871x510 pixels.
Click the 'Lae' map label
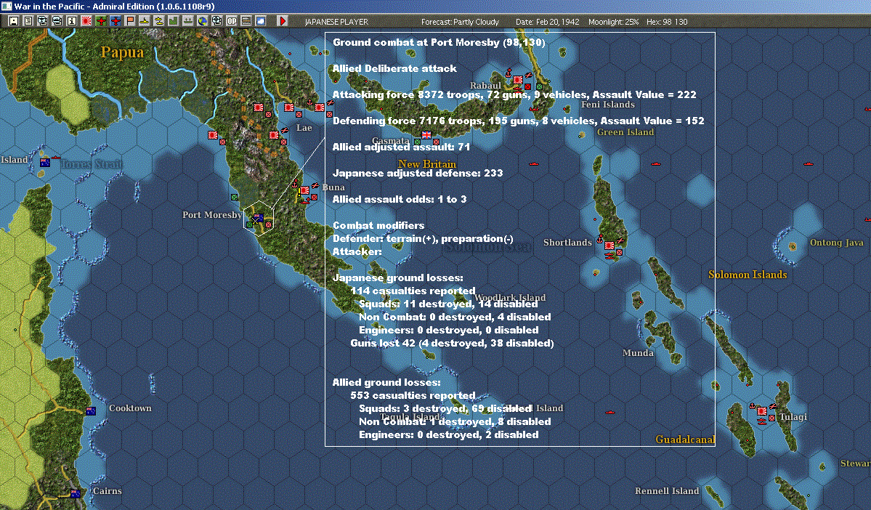coord(304,127)
